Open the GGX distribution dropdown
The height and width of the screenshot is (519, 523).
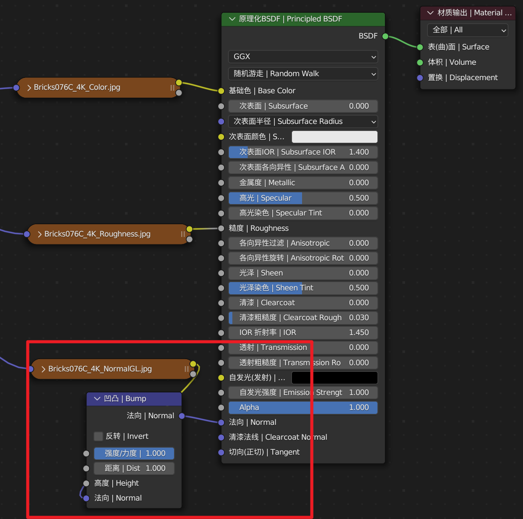click(303, 56)
